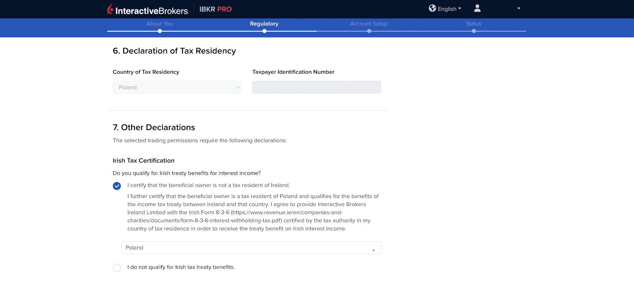Click the 'I do not qualify for Irish tax treaty benefits' label
The image size is (634, 282).
(x=181, y=267)
